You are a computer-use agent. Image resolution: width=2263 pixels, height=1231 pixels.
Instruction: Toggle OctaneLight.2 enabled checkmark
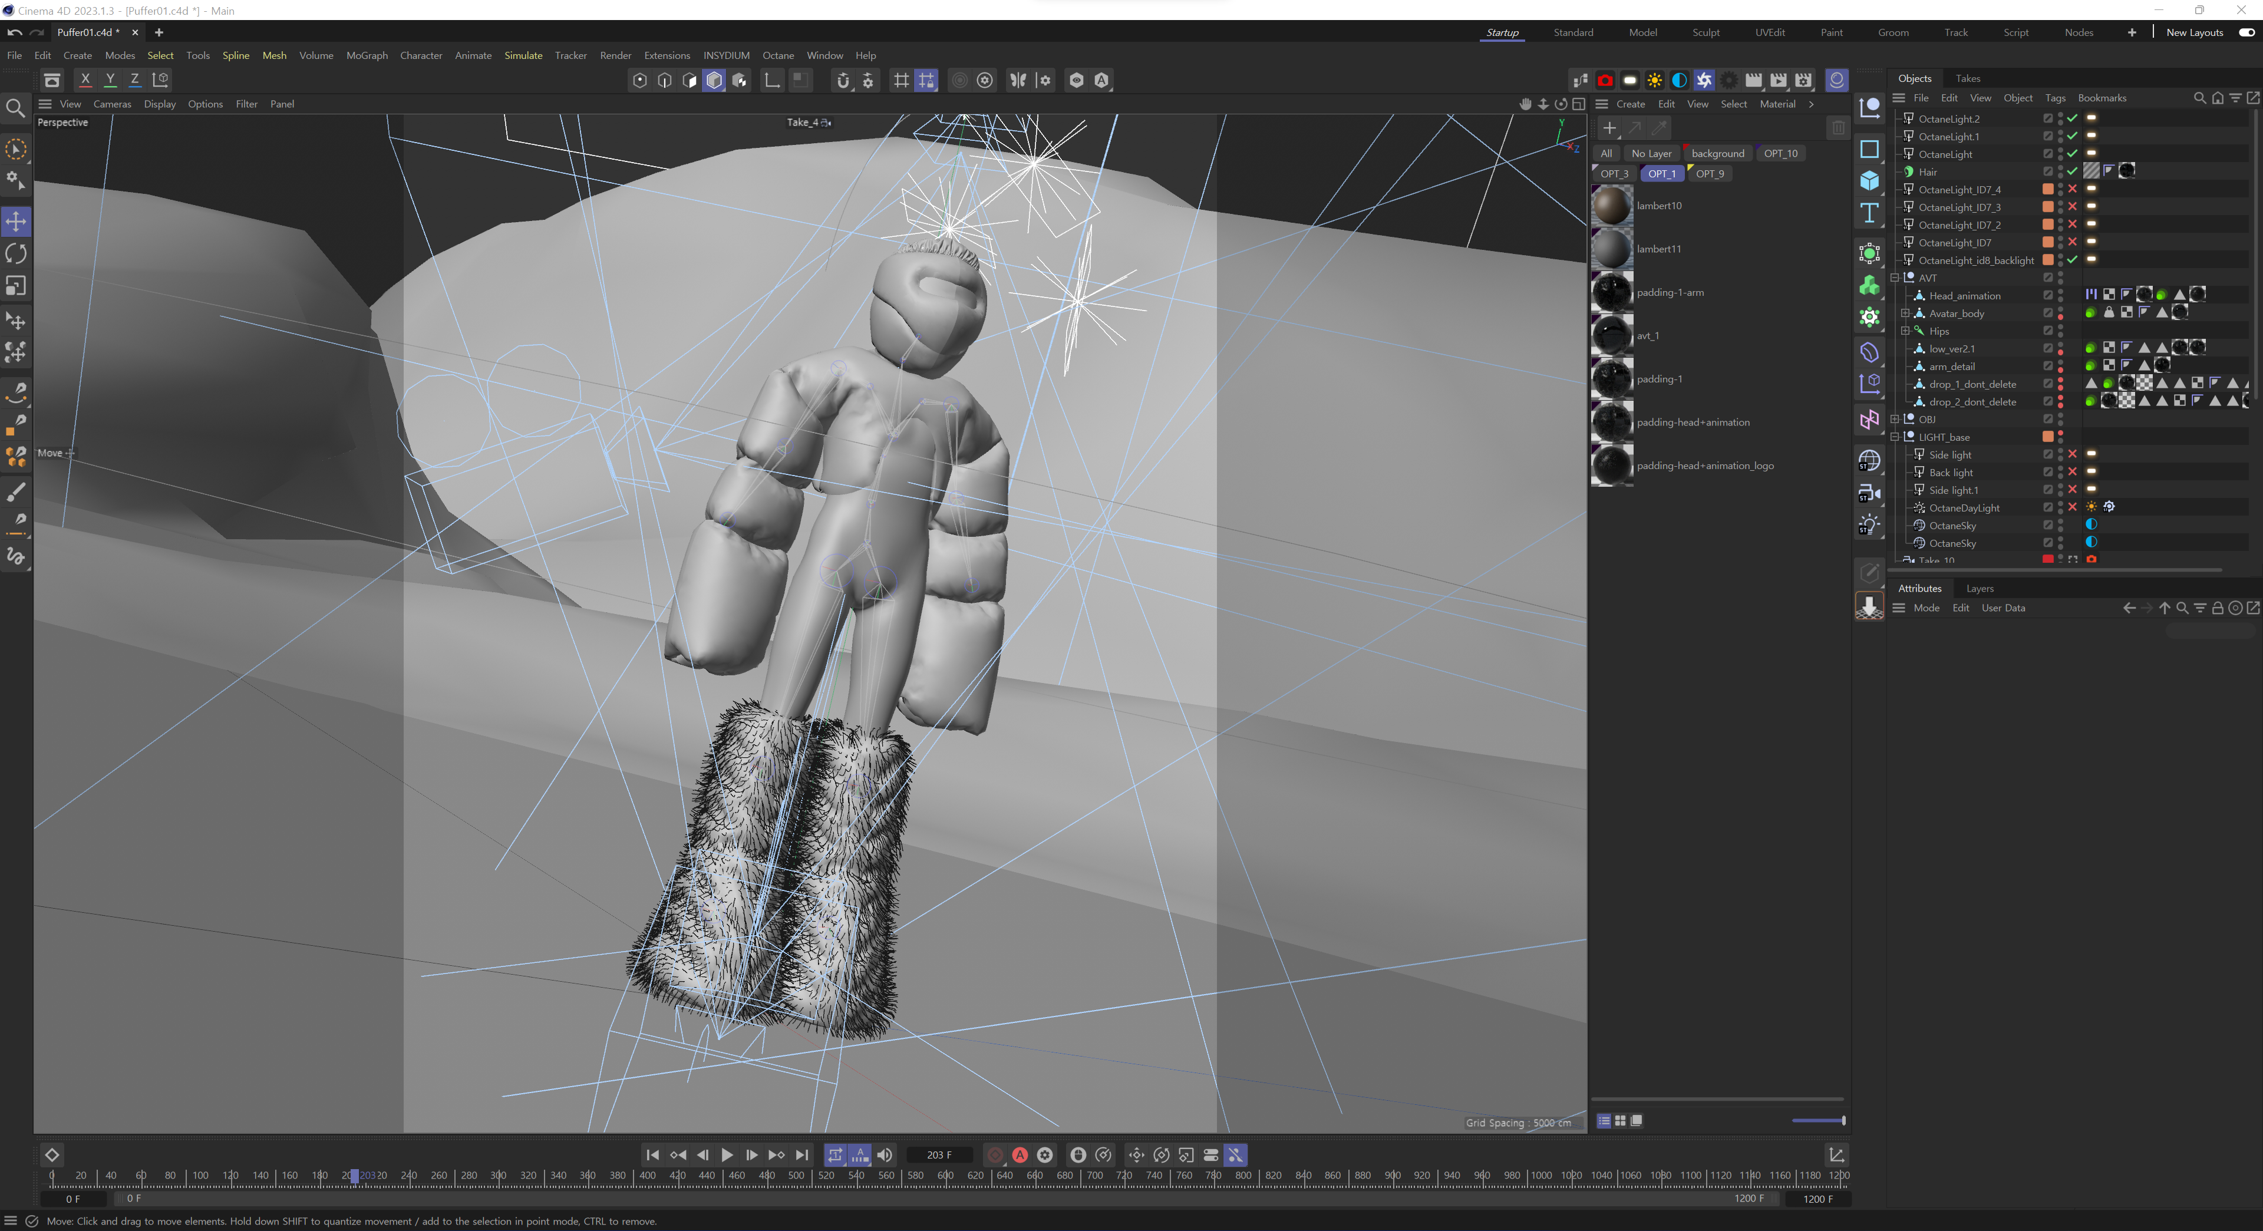pos(2073,118)
